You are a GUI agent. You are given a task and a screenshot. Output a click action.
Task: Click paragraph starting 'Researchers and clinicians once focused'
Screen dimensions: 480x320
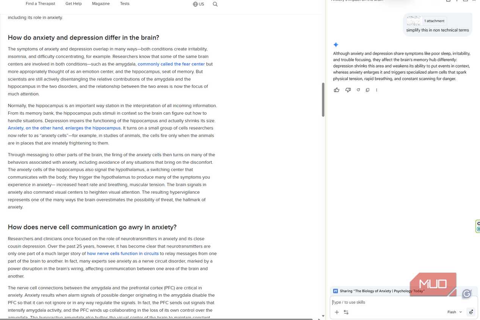112,257
